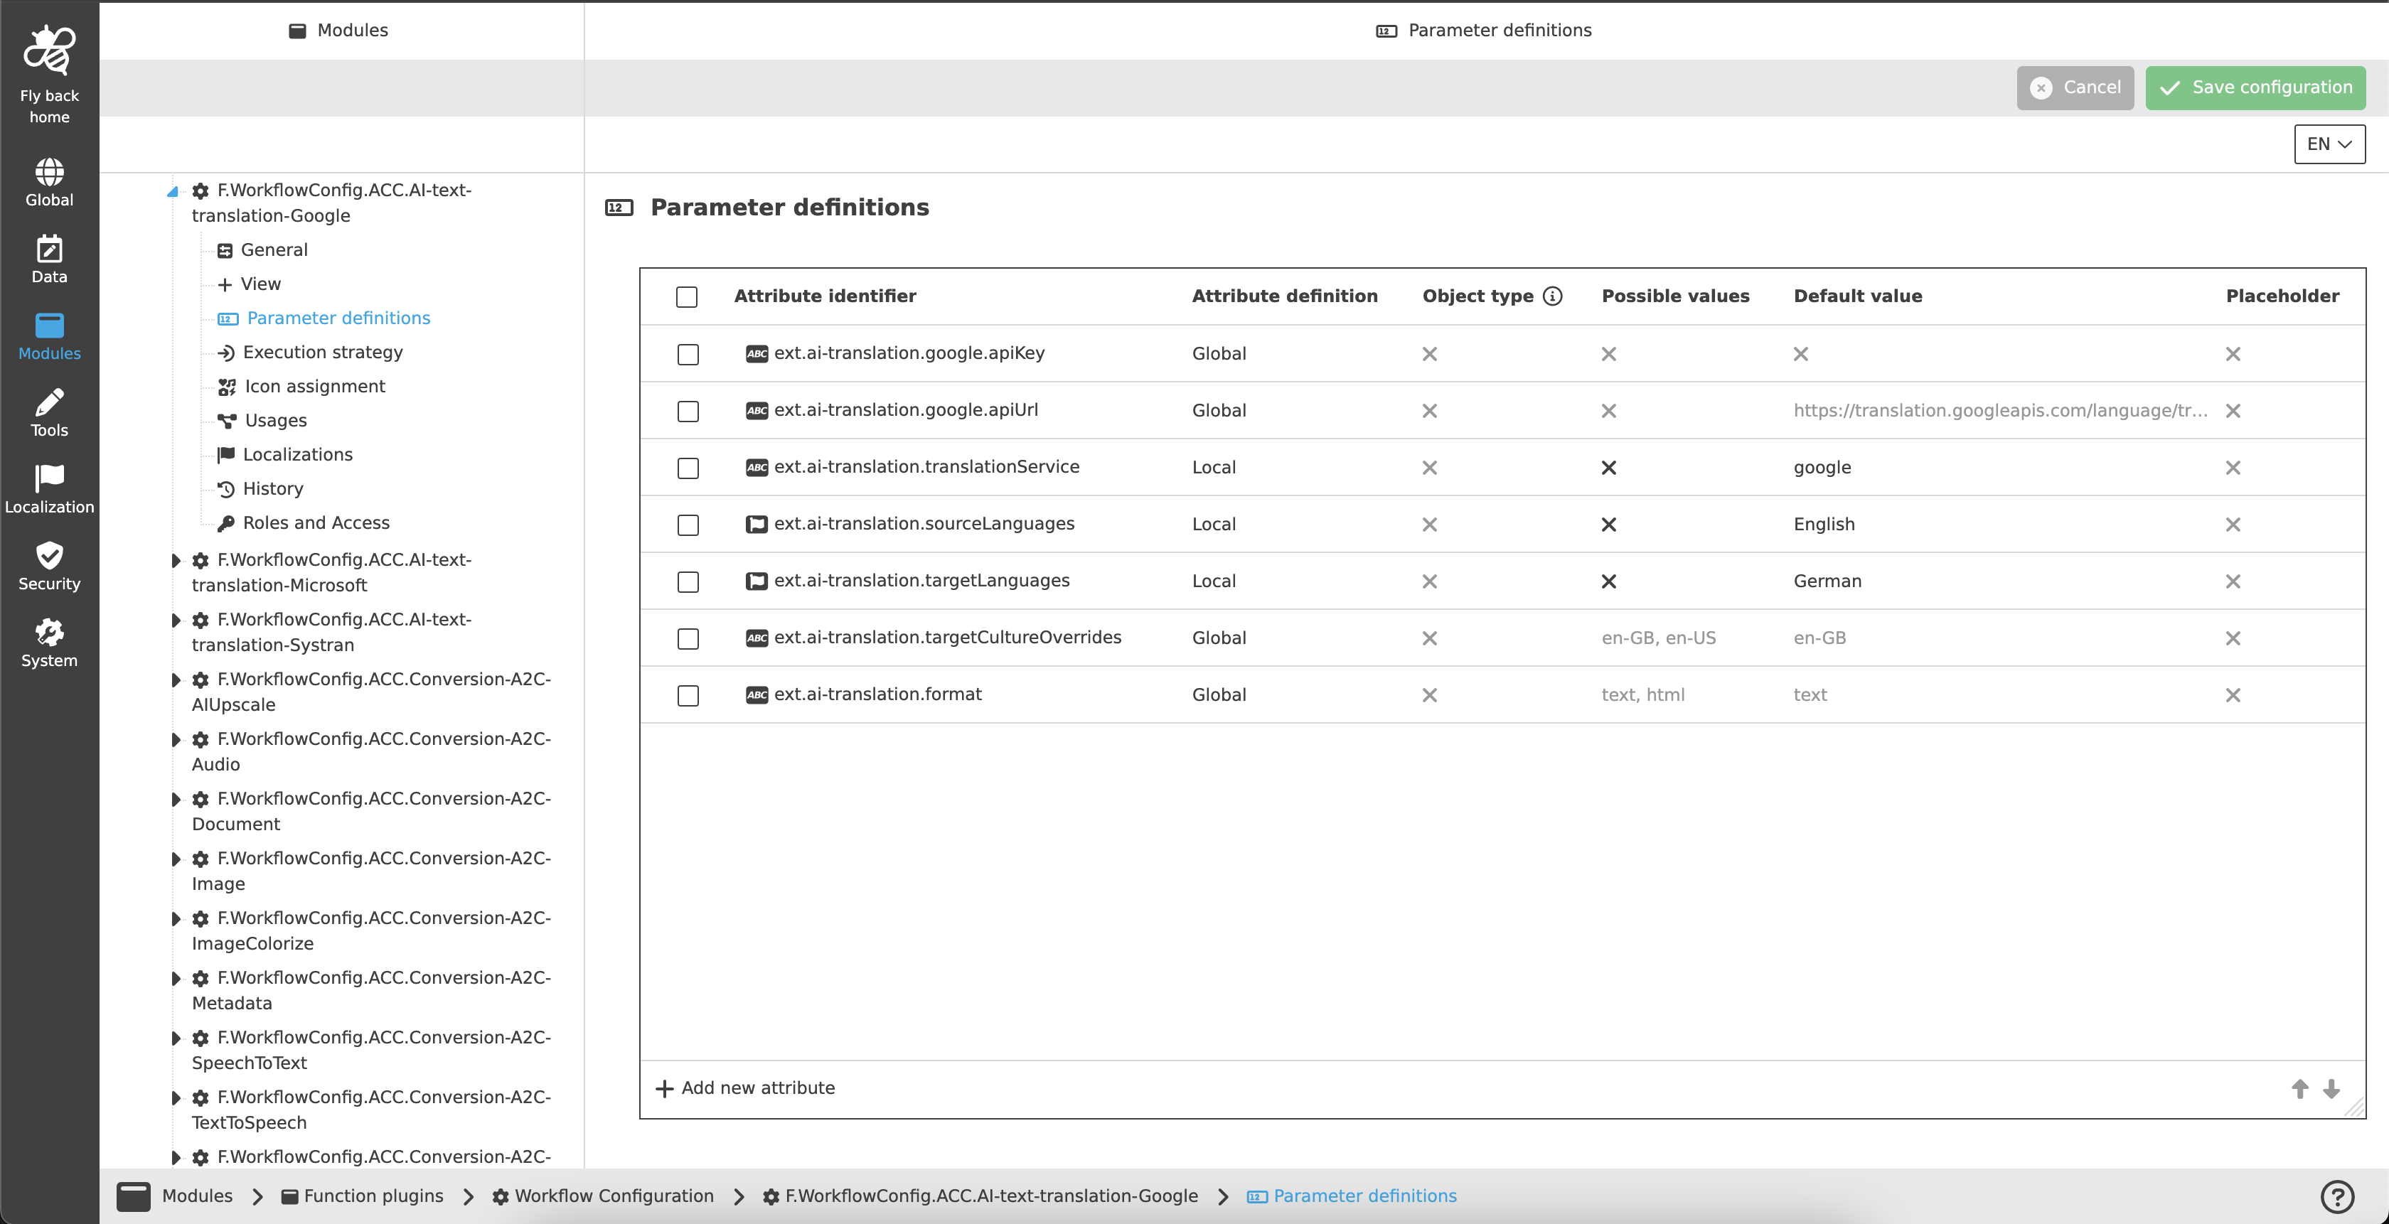Open the EN language dropdown
This screenshot has width=2389, height=1224.
pos(2329,144)
